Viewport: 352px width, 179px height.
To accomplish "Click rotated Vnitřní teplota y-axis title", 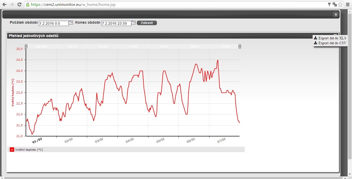I will (13, 93).
